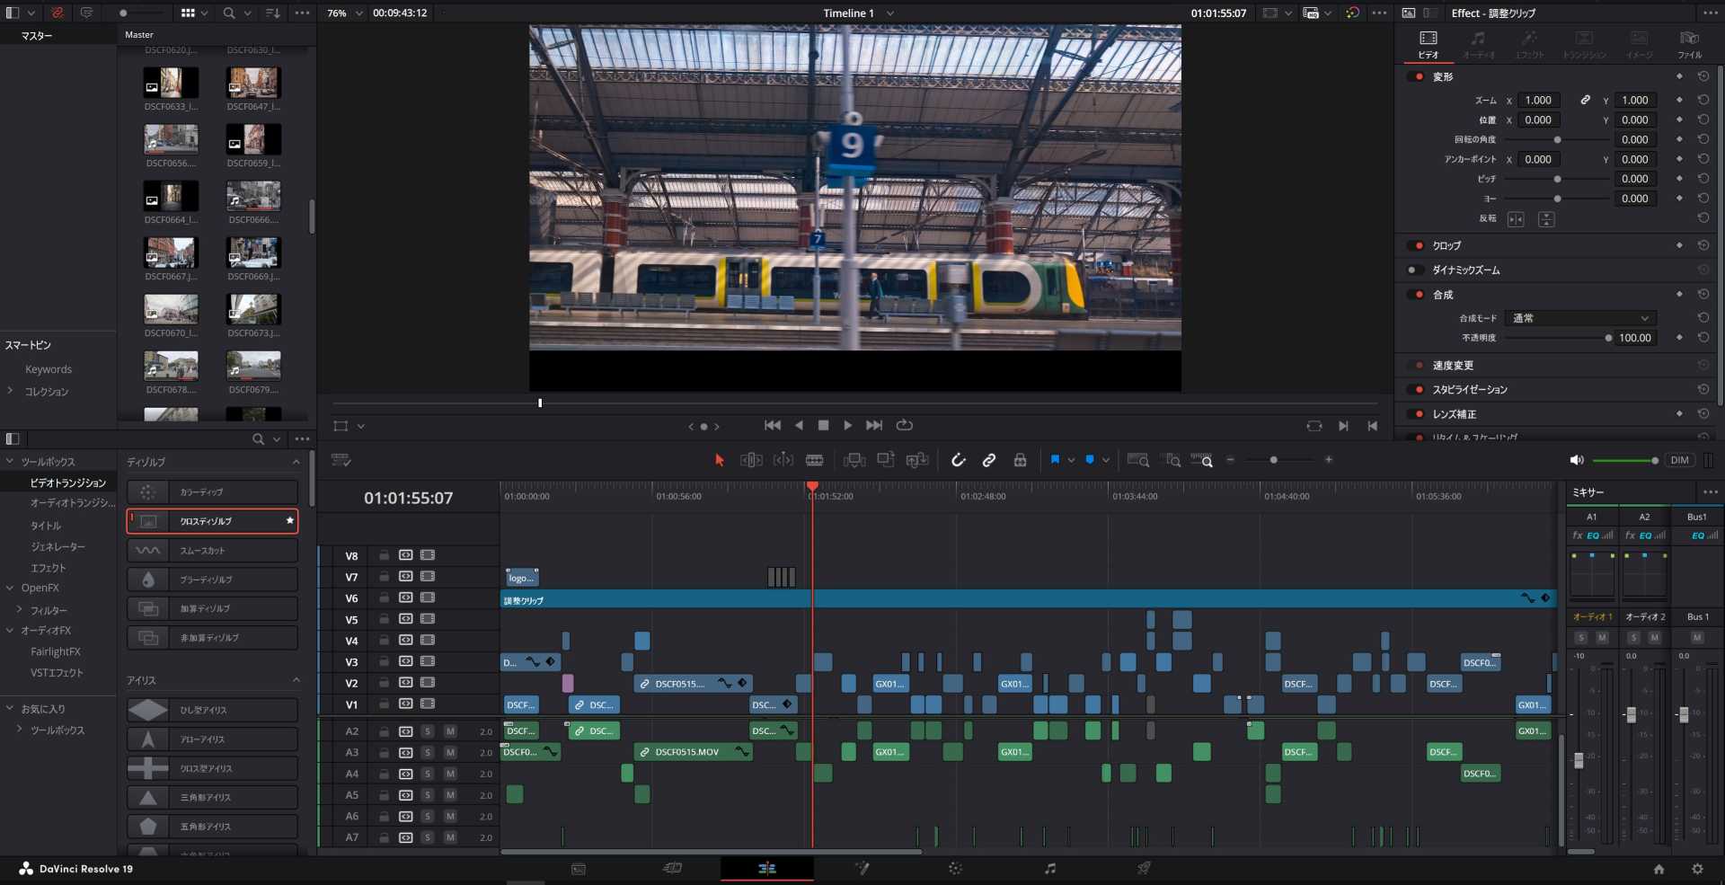Image resolution: width=1725 pixels, height=885 pixels.
Task: Switch to the Color page
Action: click(x=955, y=868)
